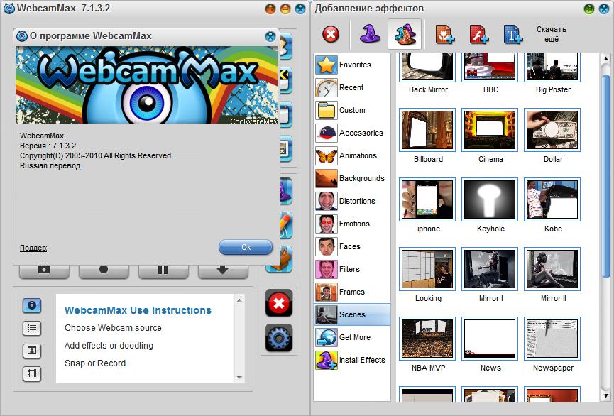
Task: Pick the Mirror I scene thumbnail
Action: pyautogui.click(x=490, y=269)
